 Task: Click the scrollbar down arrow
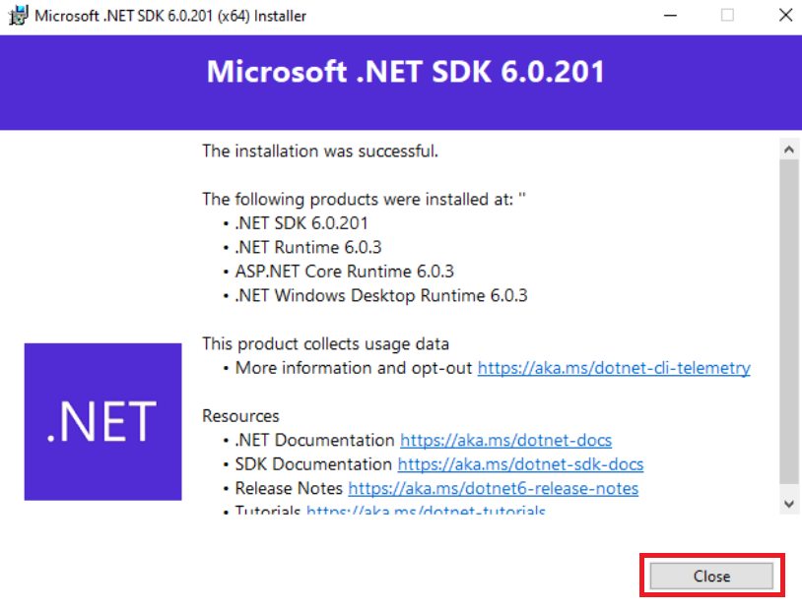[788, 503]
